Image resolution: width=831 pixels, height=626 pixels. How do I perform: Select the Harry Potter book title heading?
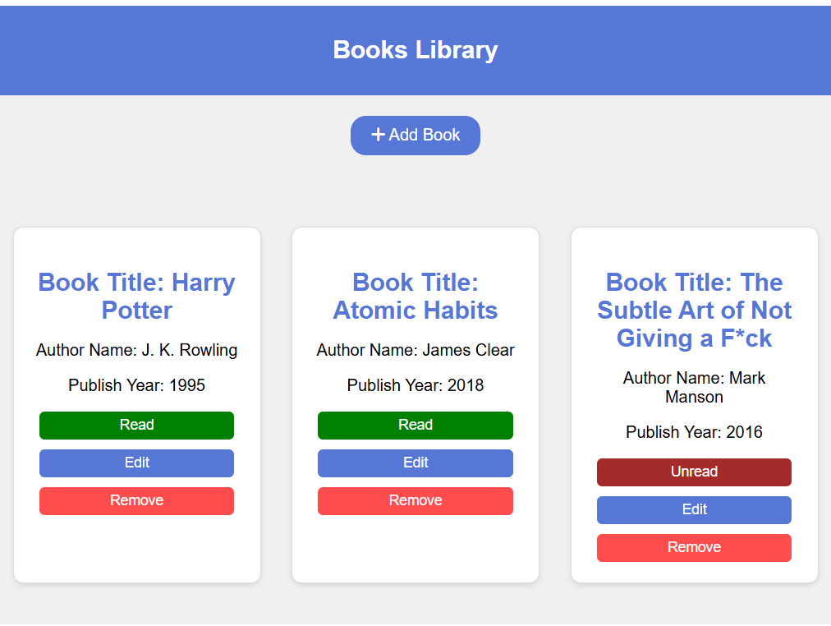[x=136, y=297]
